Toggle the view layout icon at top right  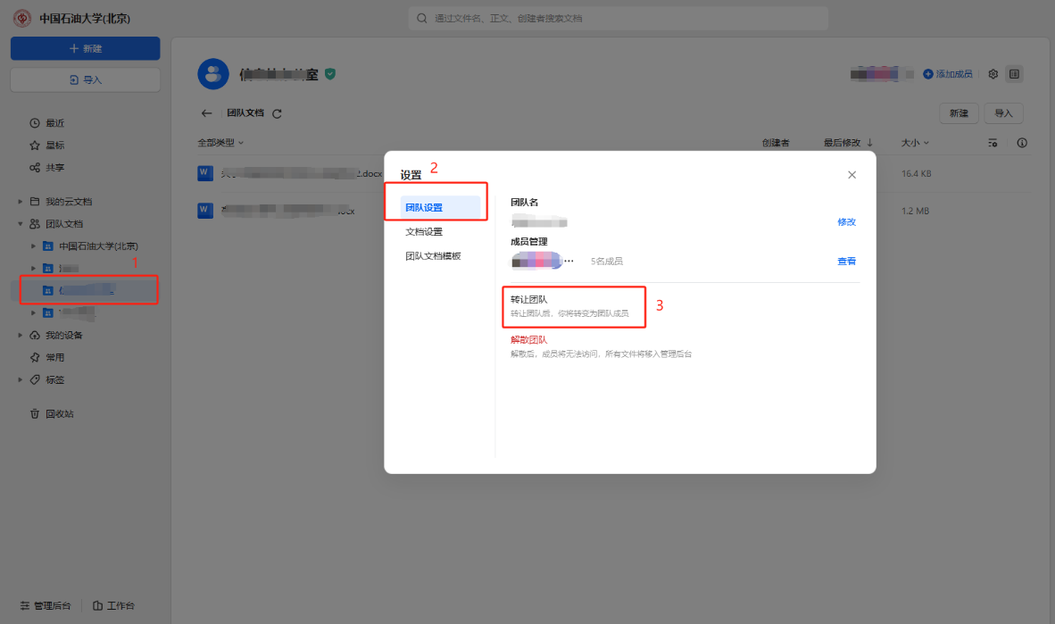click(x=1014, y=74)
